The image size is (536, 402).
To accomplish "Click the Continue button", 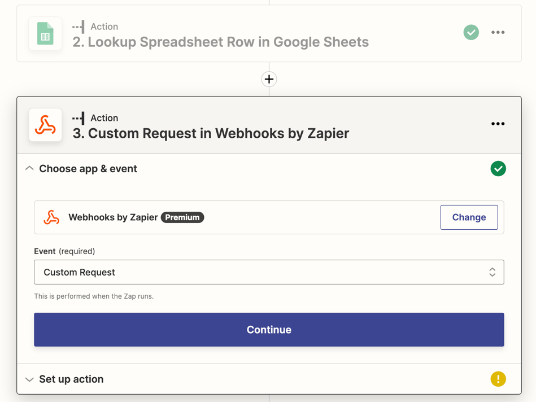I will [x=269, y=330].
